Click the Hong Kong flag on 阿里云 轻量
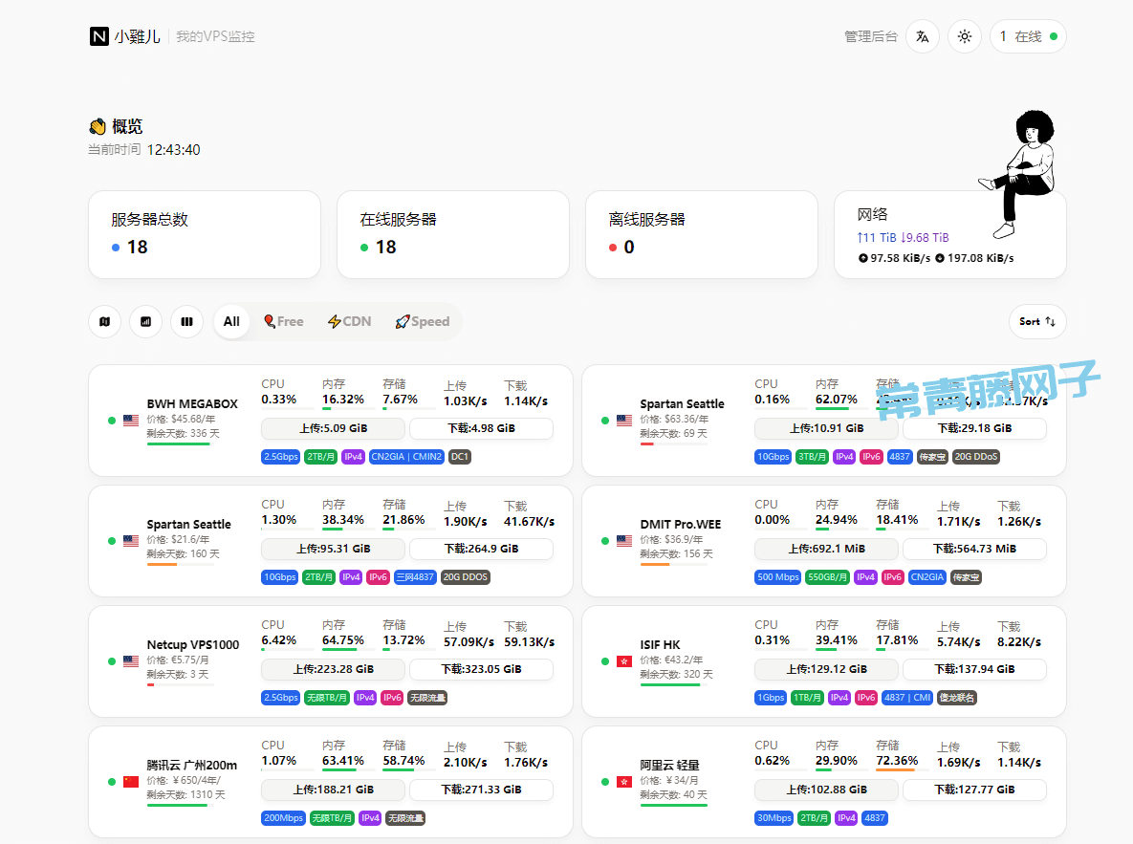This screenshot has width=1133, height=844. 624,782
